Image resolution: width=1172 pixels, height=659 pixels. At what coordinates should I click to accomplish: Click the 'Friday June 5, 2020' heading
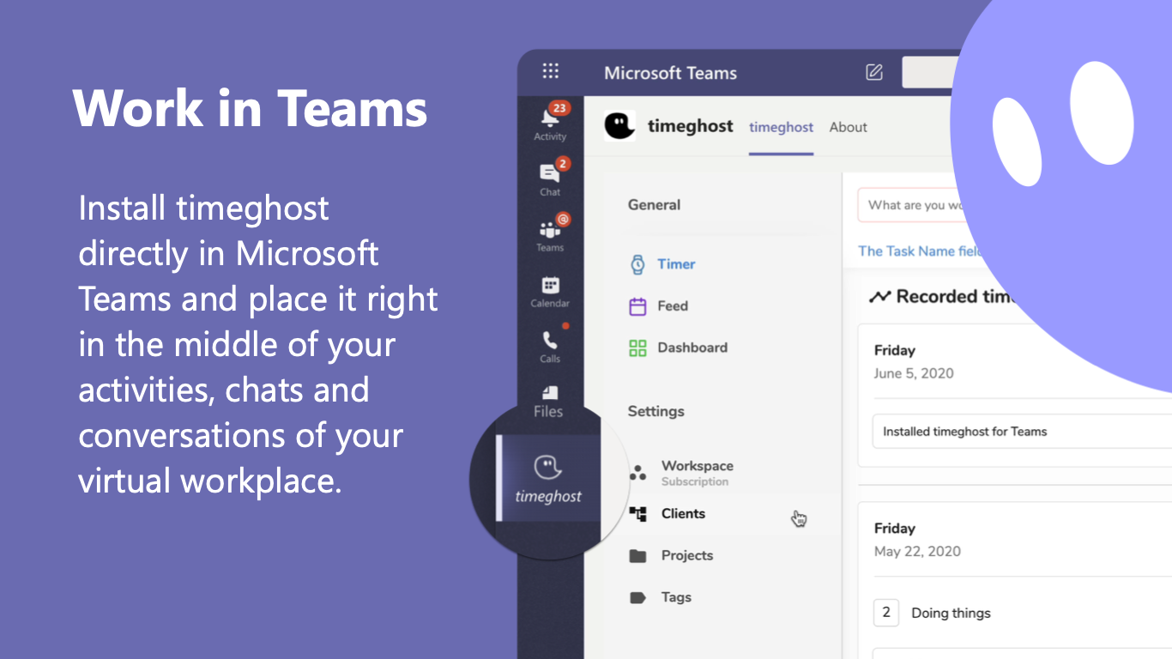[x=914, y=361]
